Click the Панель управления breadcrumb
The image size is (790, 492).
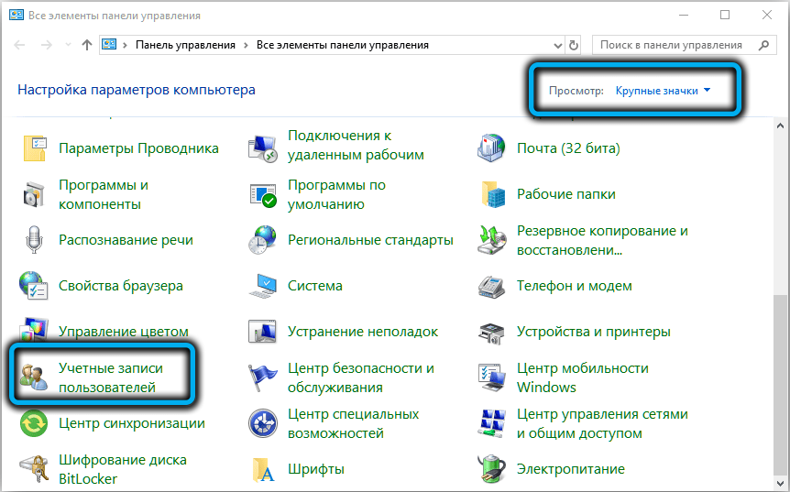[185, 45]
